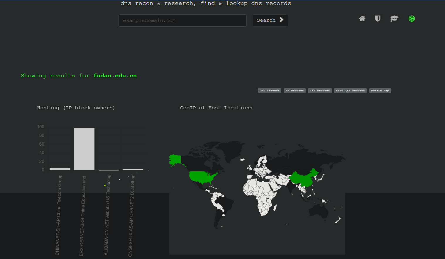Viewport: 445px width, 259px height.
Task: Click the ALIBABA-CN-NET axis label
Action: point(107,215)
